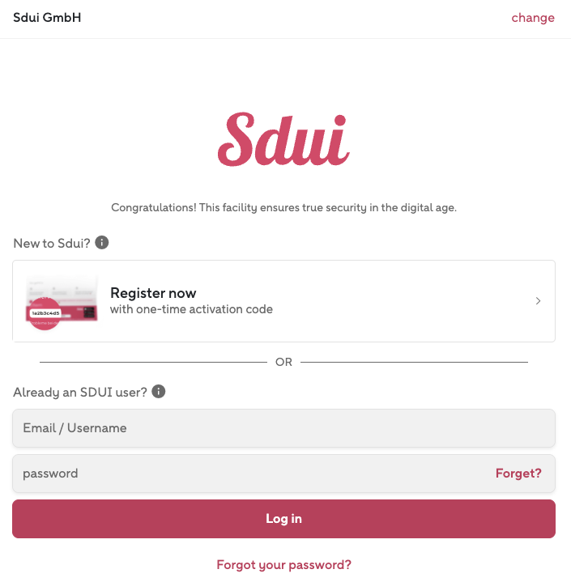571x582 pixels.
Task: Click the right chevron on Register card
Action: tap(539, 301)
